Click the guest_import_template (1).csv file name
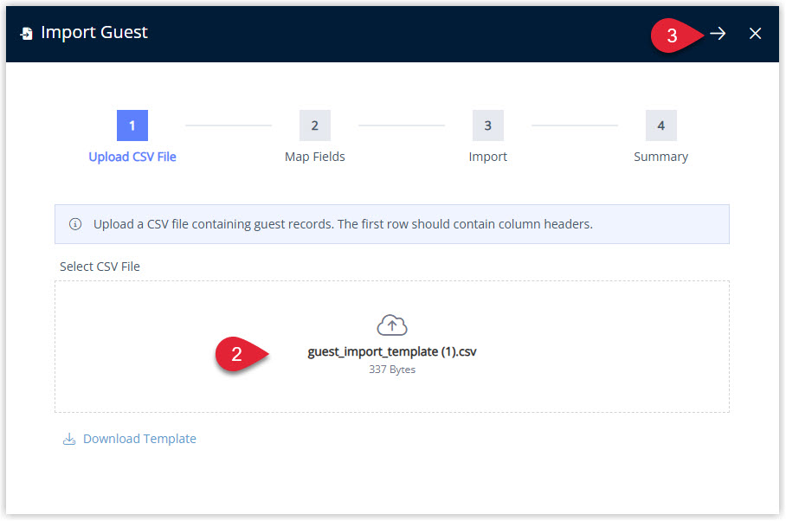 click(x=392, y=351)
